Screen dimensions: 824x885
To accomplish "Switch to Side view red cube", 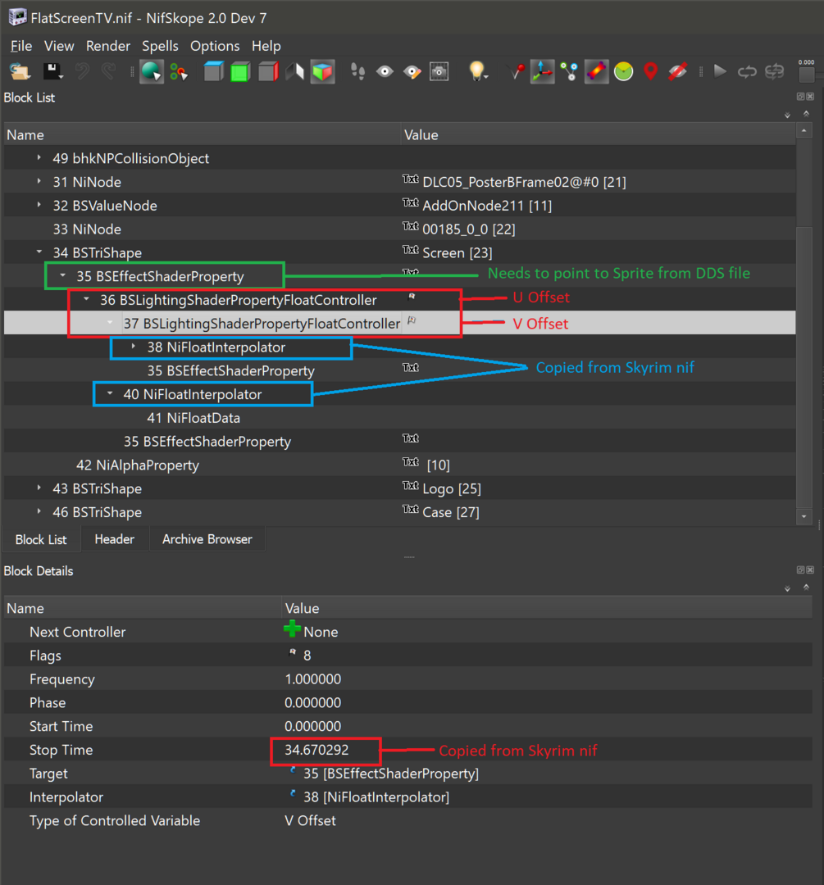I will (268, 71).
